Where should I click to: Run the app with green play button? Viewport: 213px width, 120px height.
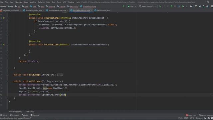tap(160, 6)
